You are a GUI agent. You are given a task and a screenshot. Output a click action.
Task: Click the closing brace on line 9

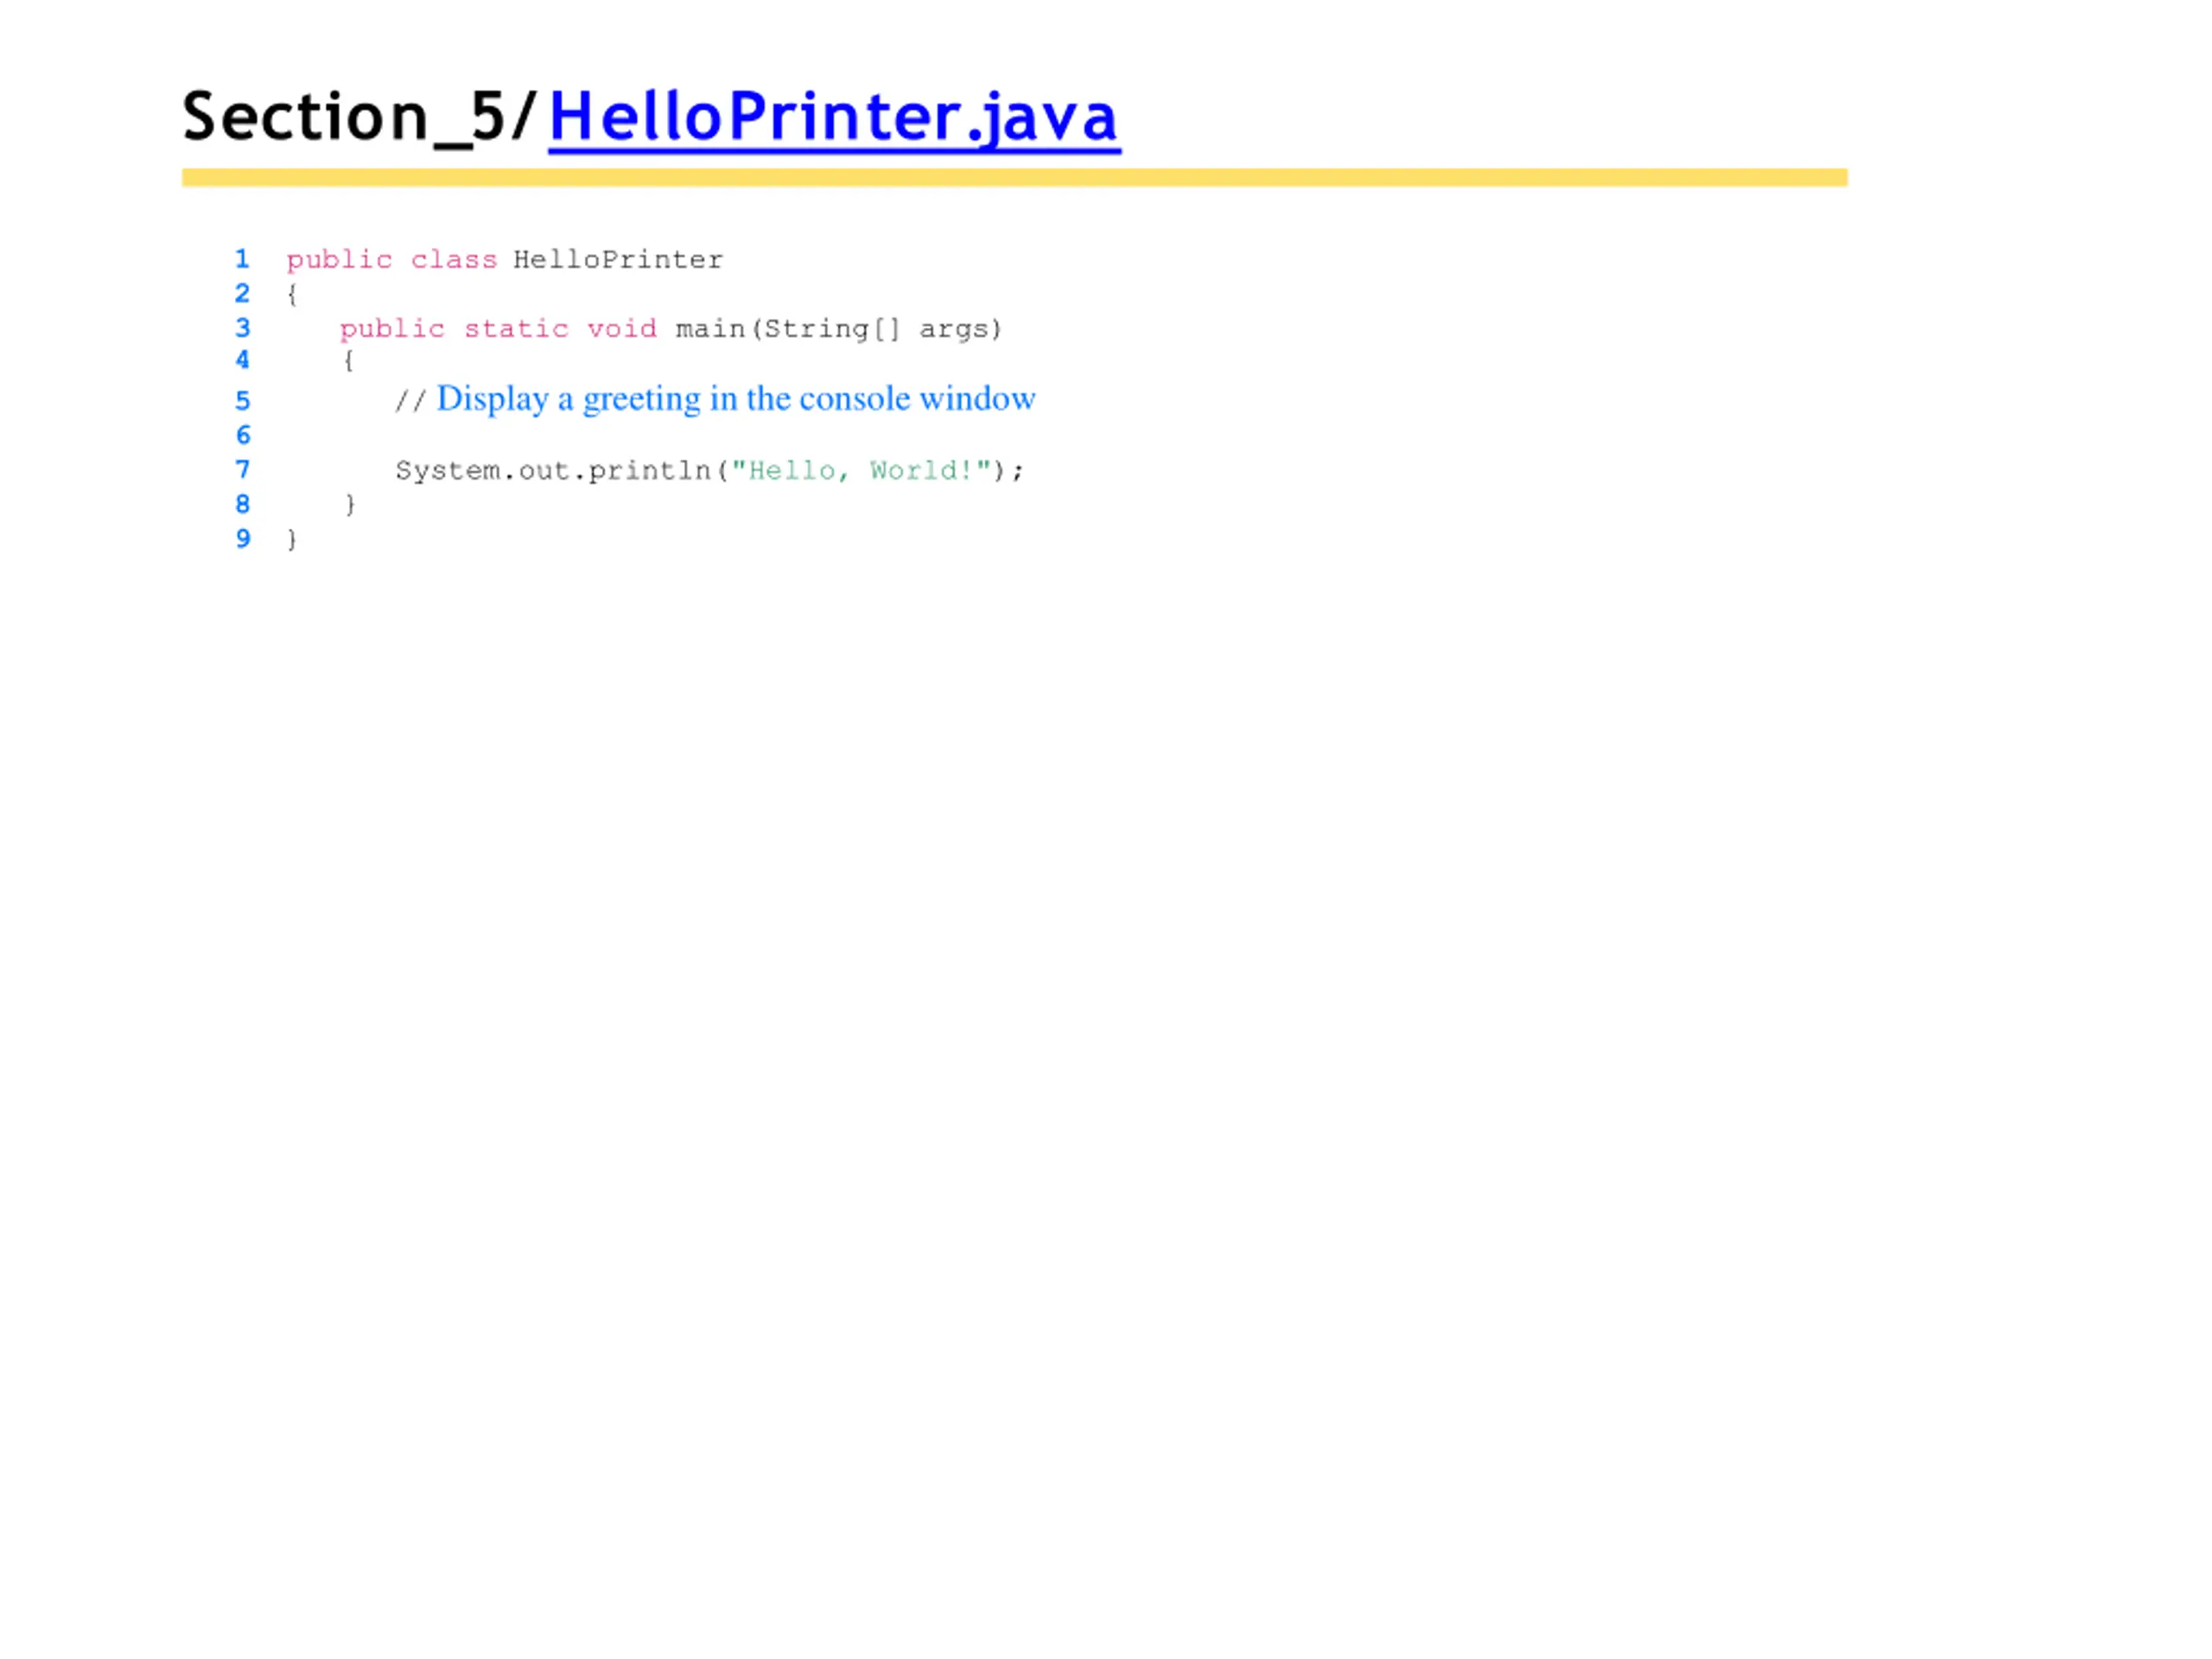click(x=292, y=540)
